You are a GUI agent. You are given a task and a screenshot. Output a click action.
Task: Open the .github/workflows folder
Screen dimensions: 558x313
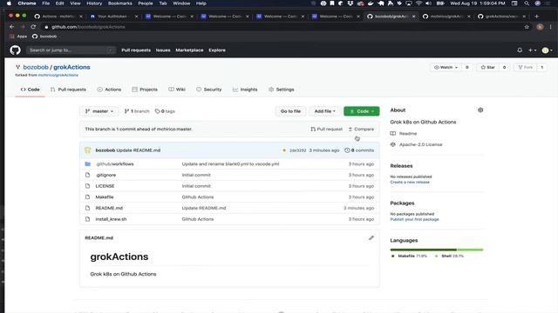tap(114, 164)
